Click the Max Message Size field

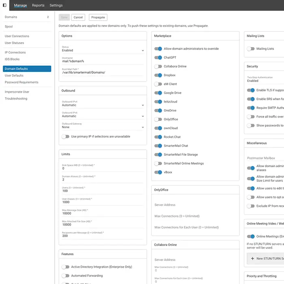(103, 212)
